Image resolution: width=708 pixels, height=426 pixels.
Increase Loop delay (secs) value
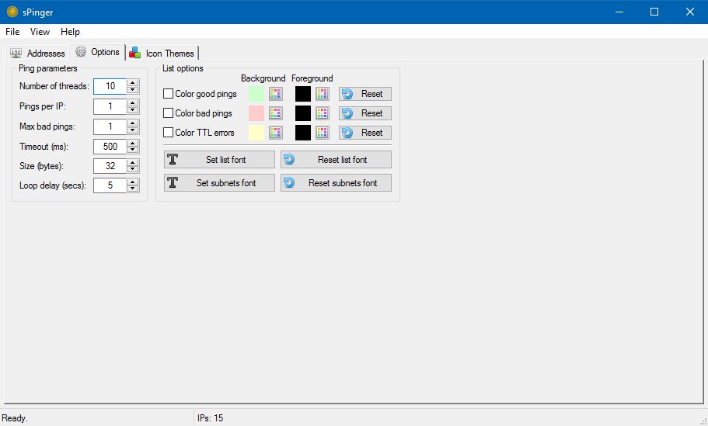point(132,182)
